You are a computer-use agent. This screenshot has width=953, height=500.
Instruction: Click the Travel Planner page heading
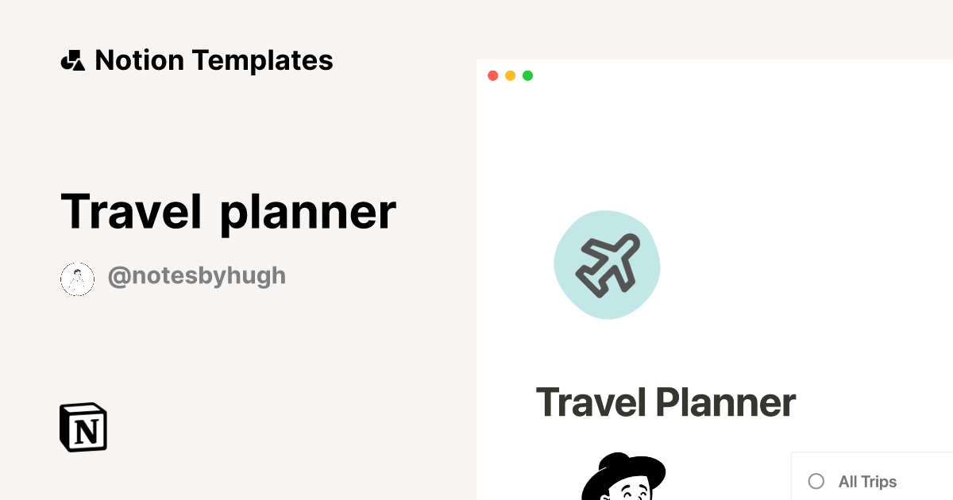click(x=666, y=402)
